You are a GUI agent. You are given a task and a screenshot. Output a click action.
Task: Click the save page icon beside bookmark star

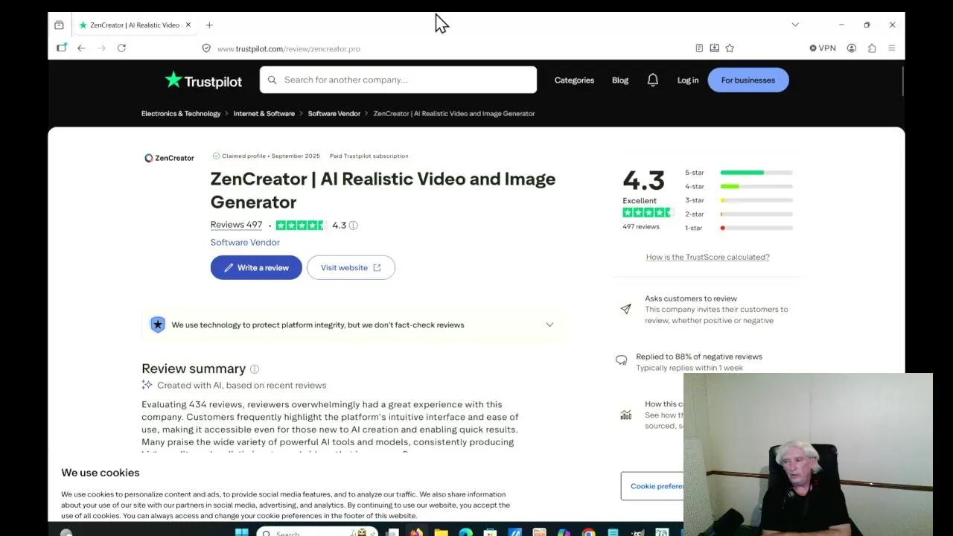click(x=714, y=48)
